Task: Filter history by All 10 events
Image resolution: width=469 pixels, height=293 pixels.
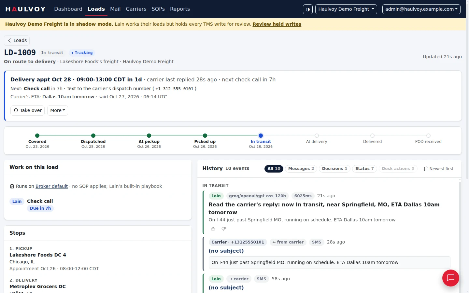Action: point(274,169)
